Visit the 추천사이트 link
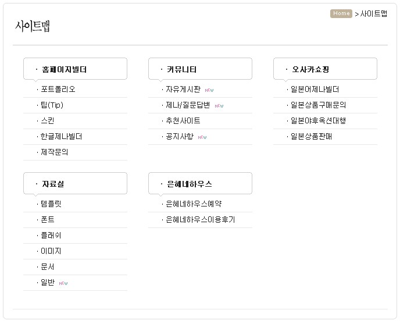This screenshot has width=400, height=324. click(x=183, y=121)
